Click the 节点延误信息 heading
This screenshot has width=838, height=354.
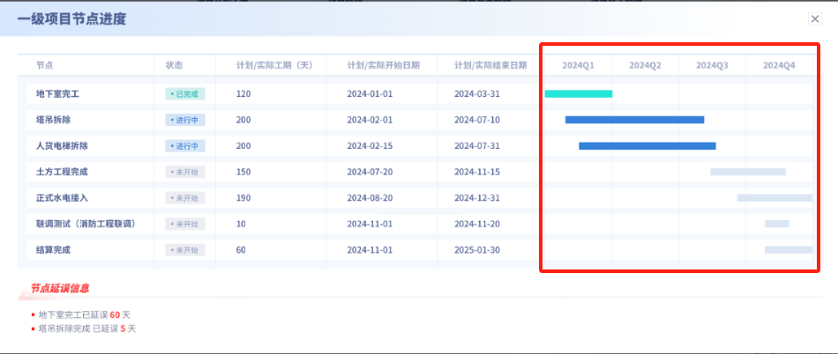(x=59, y=289)
